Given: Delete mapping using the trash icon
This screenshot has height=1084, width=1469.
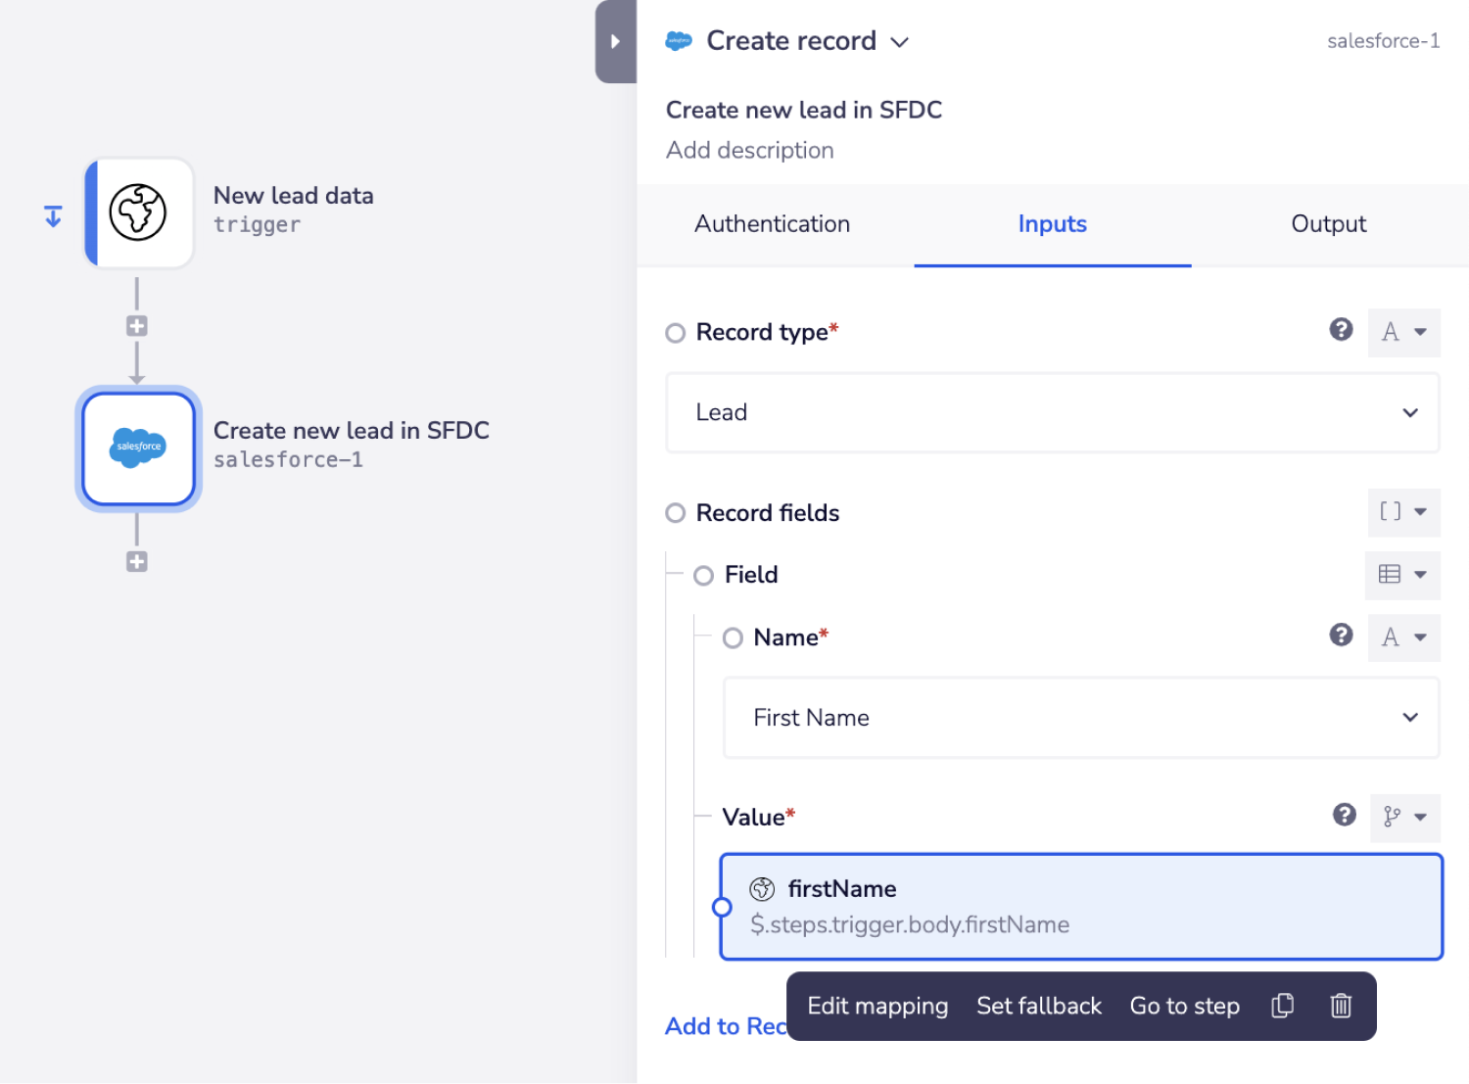Looking at the screenshot, I should [x=1341, y=1006].
